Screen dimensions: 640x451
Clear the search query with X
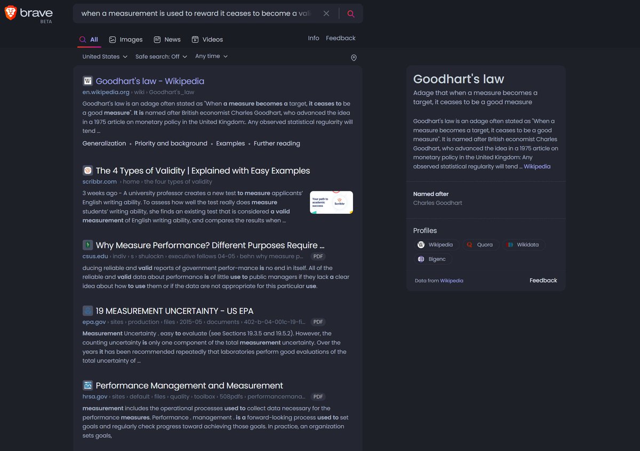click(326, 13)
